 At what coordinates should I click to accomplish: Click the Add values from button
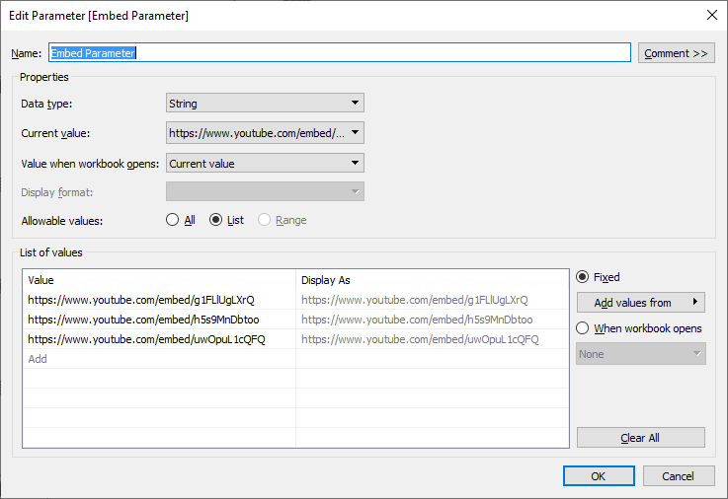(x=640, y=303)
